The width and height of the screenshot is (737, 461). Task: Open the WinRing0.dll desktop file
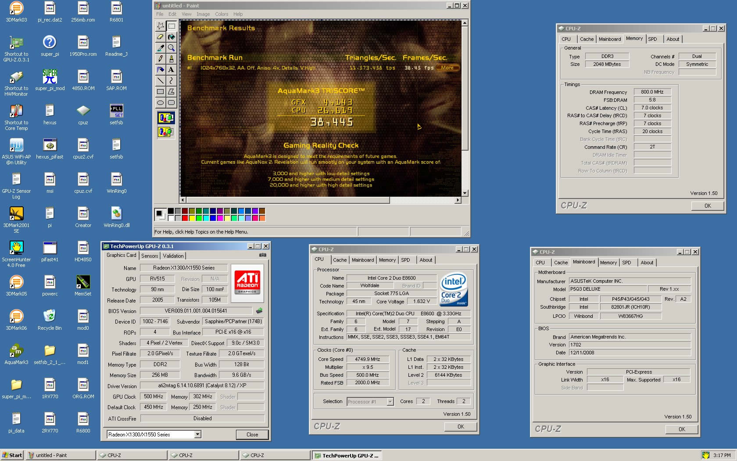click(x=116, y=217)
